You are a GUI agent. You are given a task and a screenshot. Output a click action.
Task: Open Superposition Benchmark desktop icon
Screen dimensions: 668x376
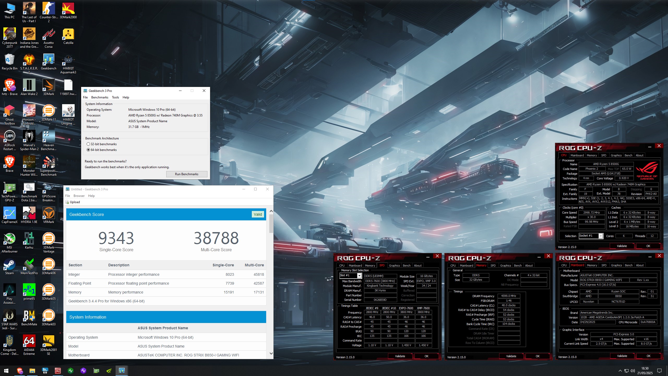49,166
